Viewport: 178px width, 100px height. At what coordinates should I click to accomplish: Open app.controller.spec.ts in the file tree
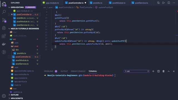tap(24, 71)
